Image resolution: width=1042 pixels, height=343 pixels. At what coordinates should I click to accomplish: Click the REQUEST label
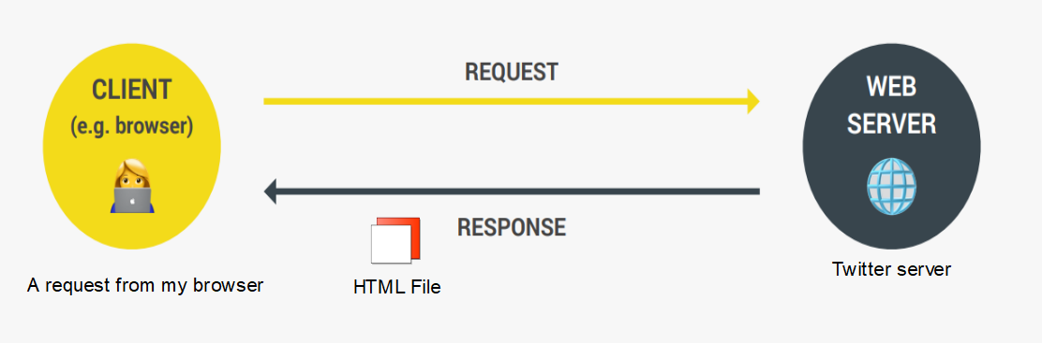511,72
